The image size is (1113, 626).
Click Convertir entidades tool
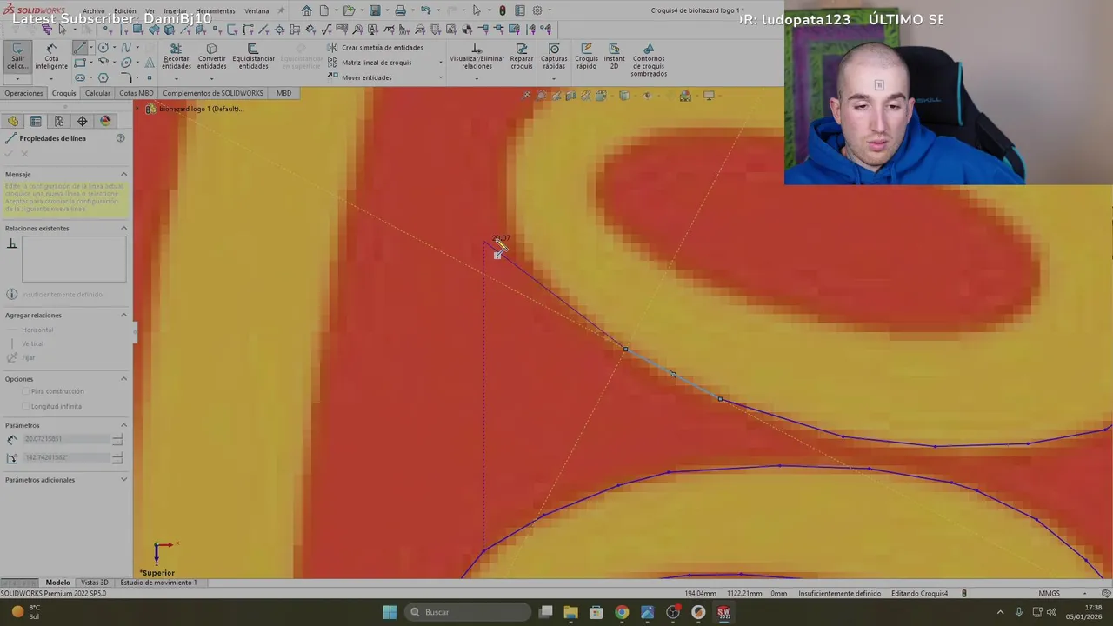click(211, 56)
